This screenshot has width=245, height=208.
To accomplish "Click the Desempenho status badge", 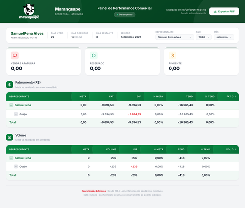I will (124, 15).
